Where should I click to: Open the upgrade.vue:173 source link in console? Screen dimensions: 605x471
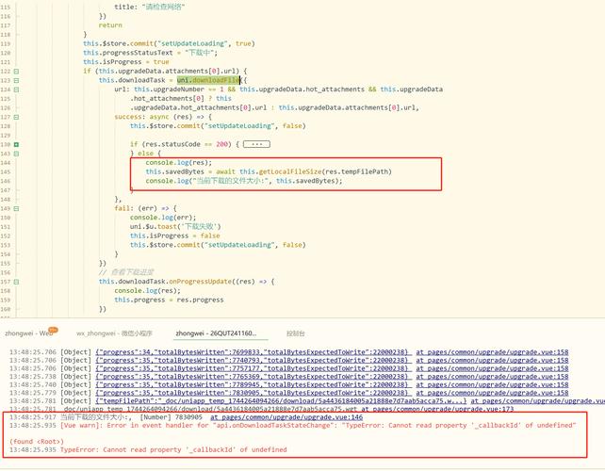pyautogui.click(x=479, y=409)
